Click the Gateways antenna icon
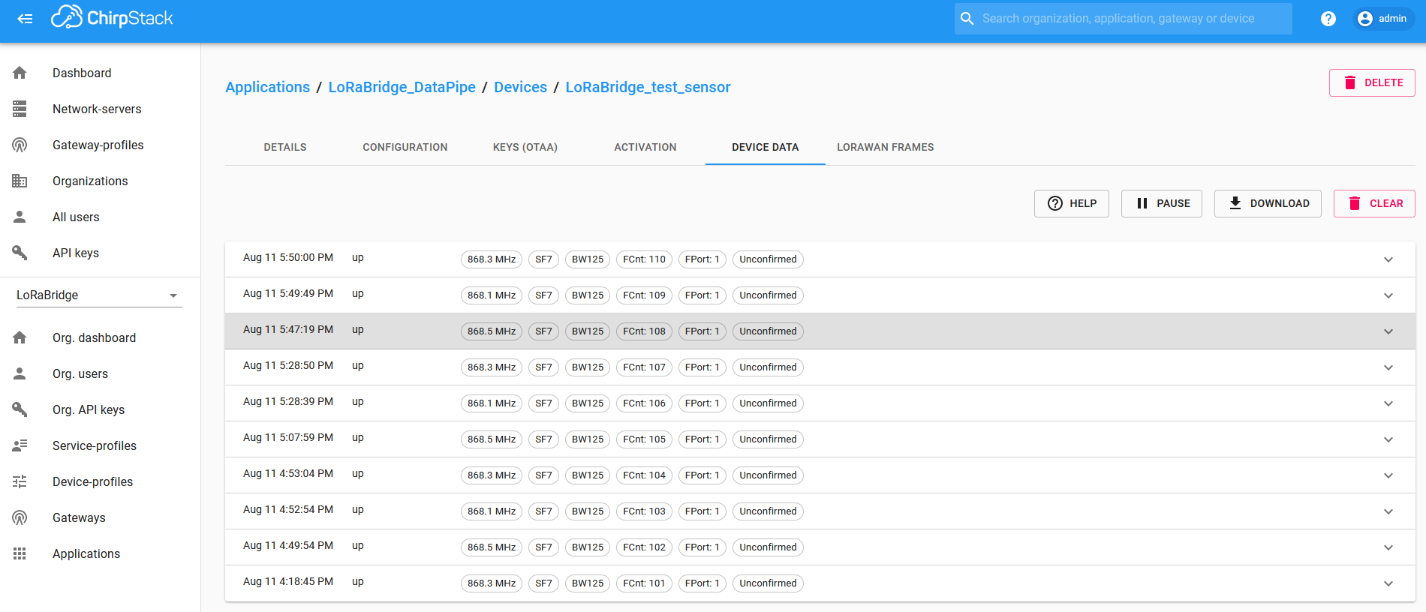Screen dimensions: 1426x612 (20, 517)
